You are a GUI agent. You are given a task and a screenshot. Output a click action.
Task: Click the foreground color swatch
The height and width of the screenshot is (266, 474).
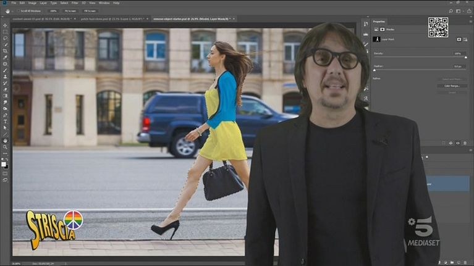4,164
